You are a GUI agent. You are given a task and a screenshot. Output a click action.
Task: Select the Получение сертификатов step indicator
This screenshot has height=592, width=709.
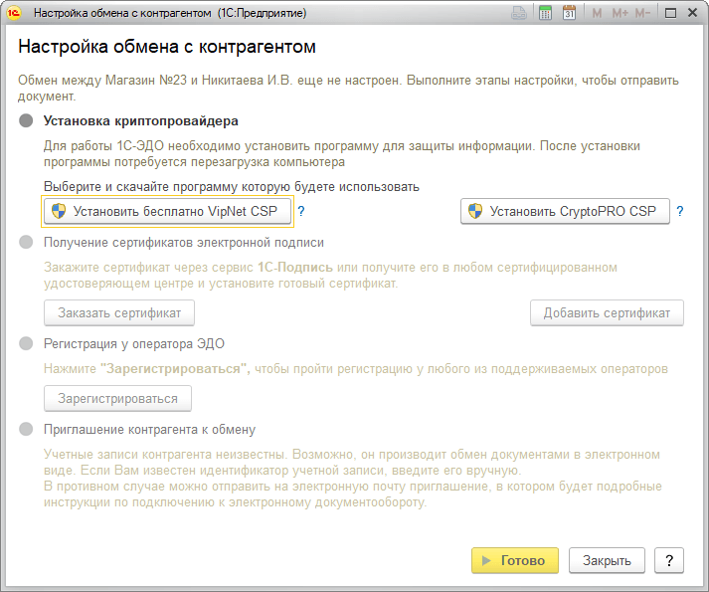[x=26, y=242]
